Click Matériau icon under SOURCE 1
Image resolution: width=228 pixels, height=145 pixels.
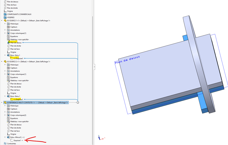[x=9, y=39]
